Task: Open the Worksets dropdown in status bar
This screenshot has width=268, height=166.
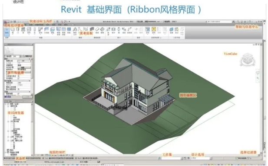Action: [182, 158]
